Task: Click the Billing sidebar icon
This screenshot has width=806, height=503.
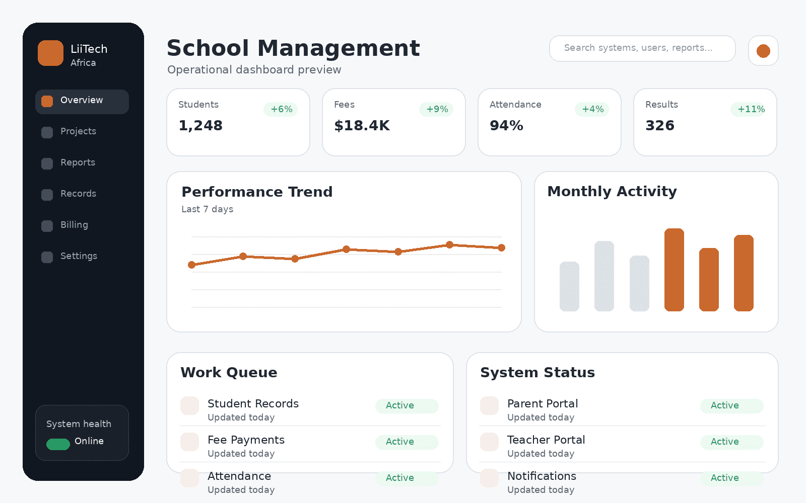Action: click(47, 226)
